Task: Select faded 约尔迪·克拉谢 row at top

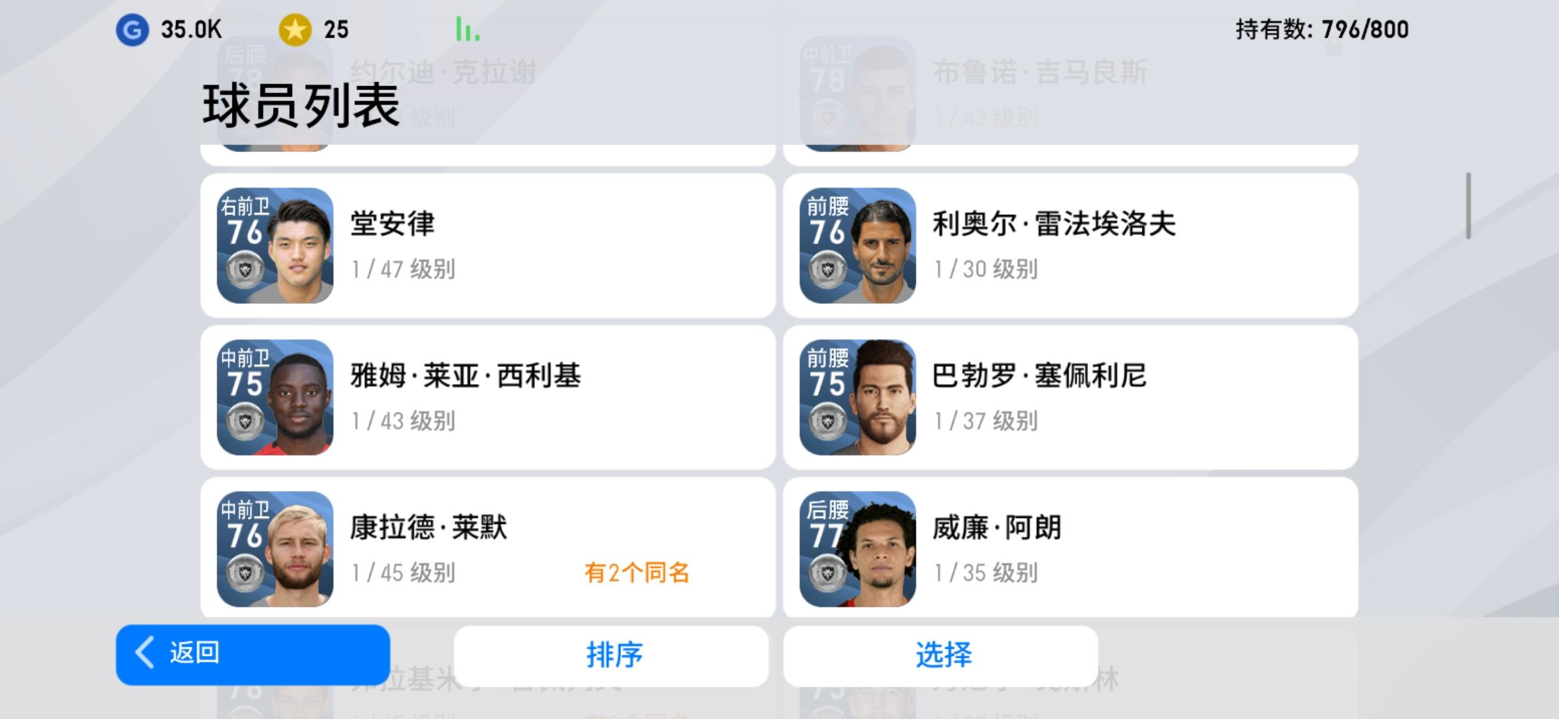Action: point(488,93)
